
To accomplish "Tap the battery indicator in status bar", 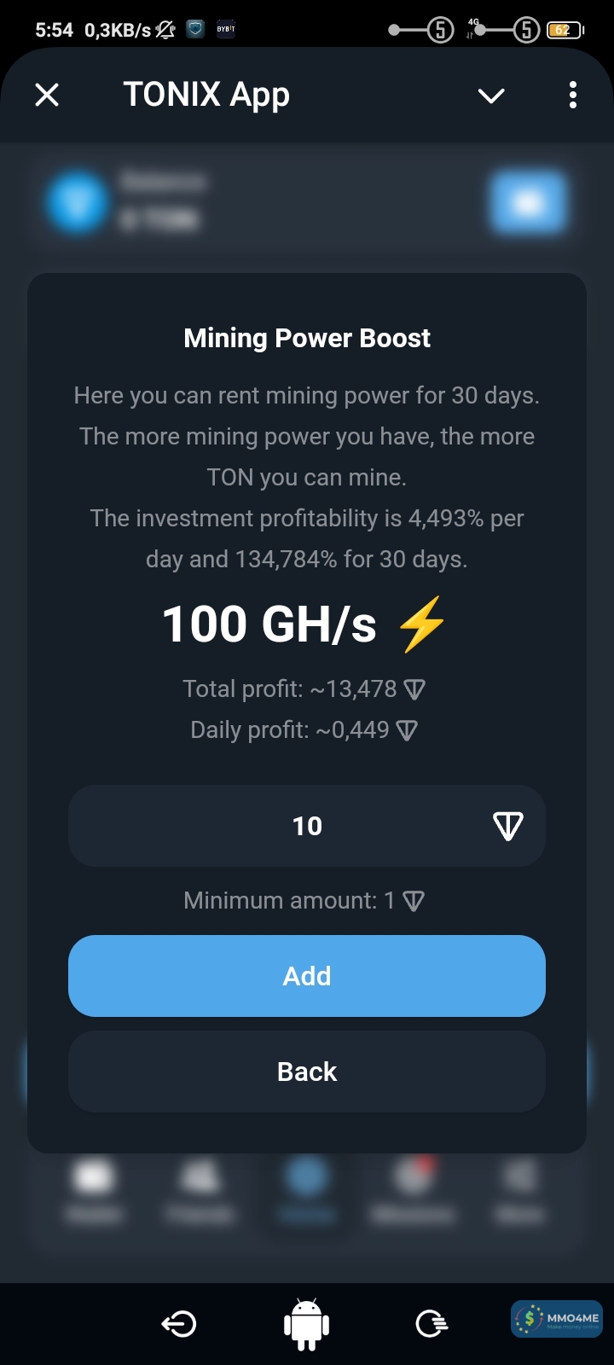I will coord(565,30).
